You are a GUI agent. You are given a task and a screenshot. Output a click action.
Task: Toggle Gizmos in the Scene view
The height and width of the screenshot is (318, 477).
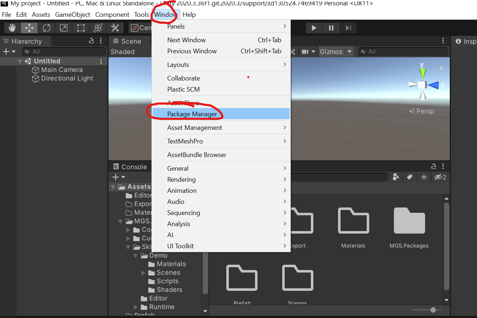[x=331, y=52]
